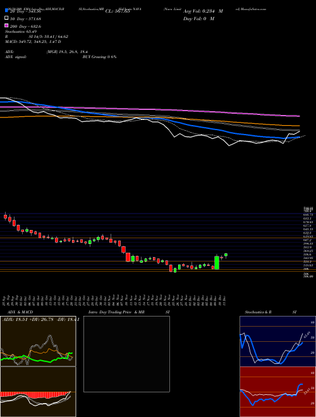Click the '607.2' price axis label
Screen dimensions: 316x417
point(308,240)
